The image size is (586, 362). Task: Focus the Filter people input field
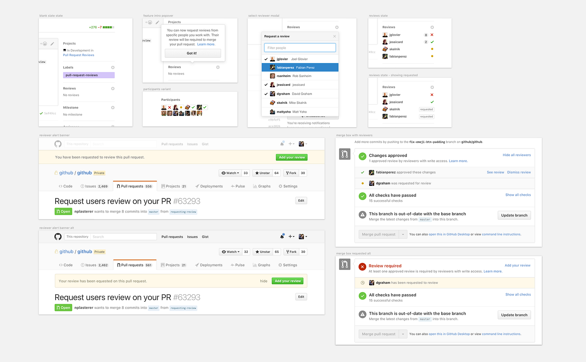coord(300,48)
